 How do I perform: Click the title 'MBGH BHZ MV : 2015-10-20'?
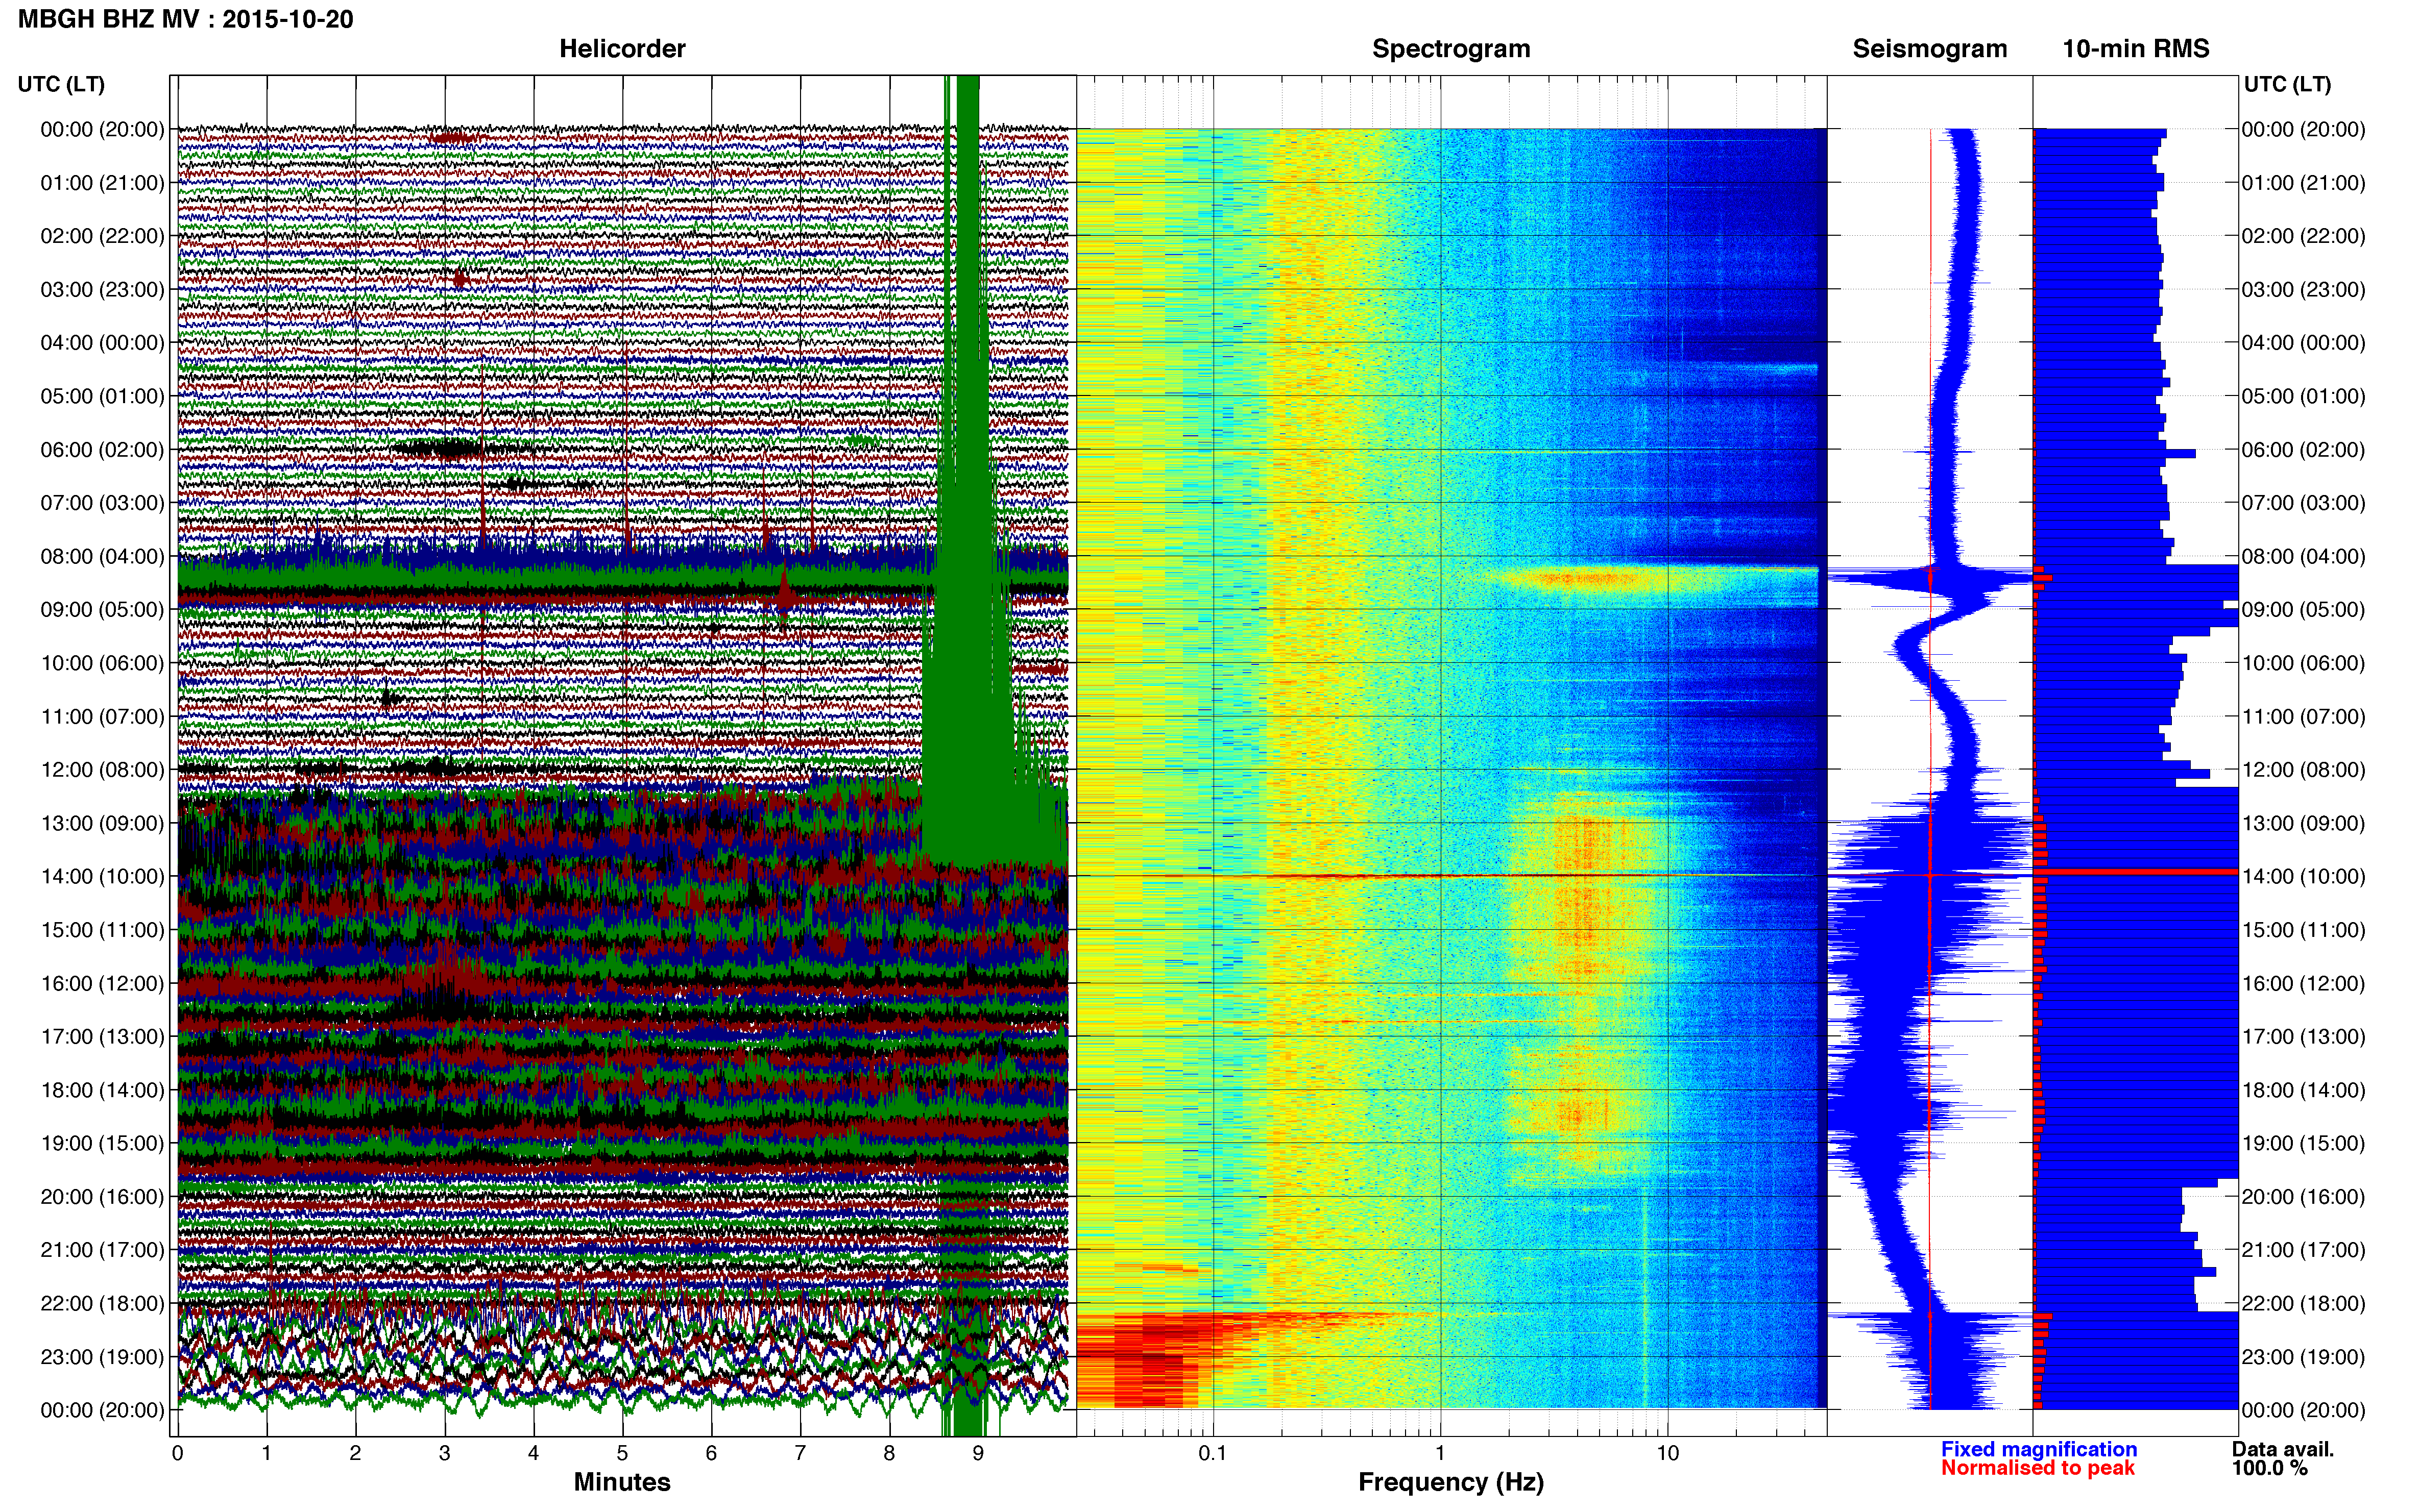(185, 19)
